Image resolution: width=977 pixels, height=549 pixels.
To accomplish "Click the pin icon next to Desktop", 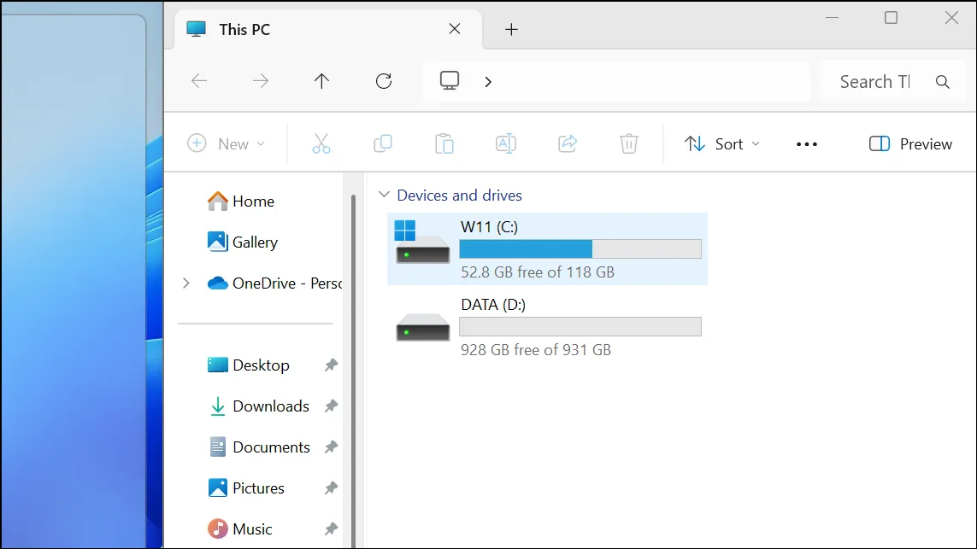I will pyautogui.click(x=331, y=365).
